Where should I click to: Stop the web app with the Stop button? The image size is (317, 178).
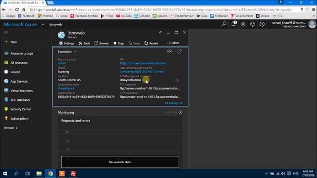(118, 43)
